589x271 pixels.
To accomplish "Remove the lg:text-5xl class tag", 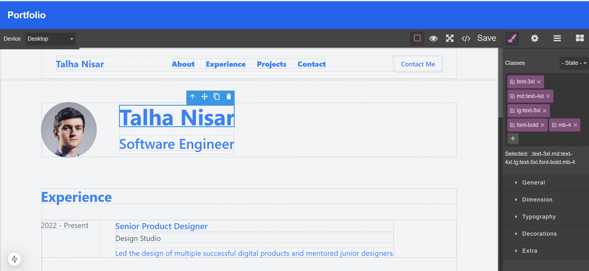I will coord(545,111).
